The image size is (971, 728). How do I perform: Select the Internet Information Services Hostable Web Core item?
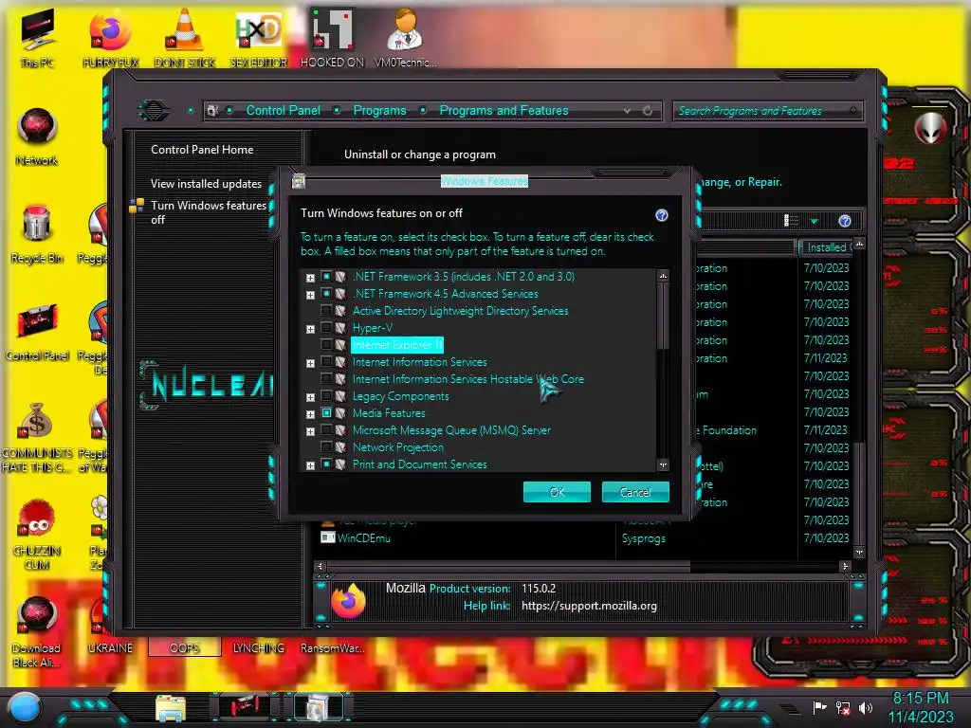tap(467, 378)
